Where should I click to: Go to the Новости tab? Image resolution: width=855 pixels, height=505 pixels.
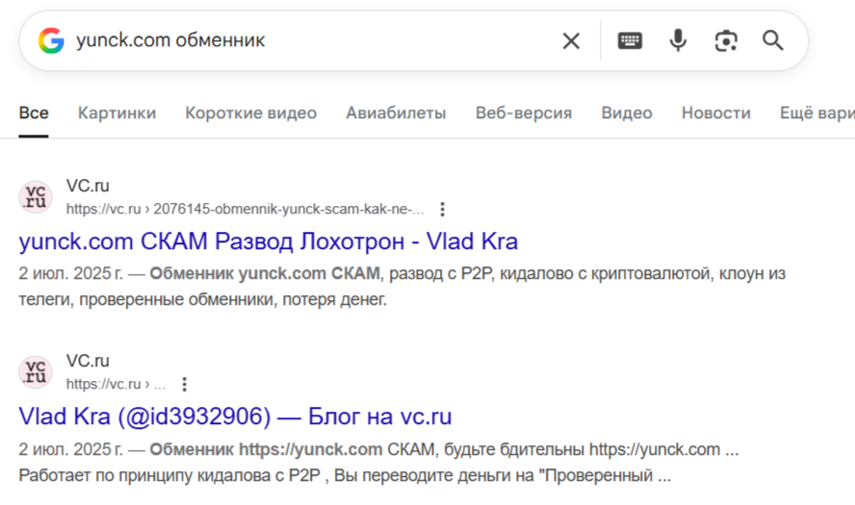[x=716, y=113]
